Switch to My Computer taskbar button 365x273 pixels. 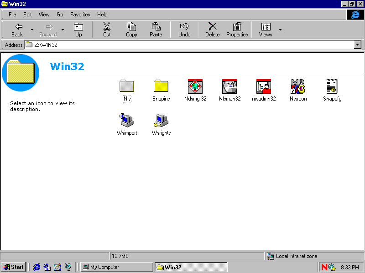[117, 267]
